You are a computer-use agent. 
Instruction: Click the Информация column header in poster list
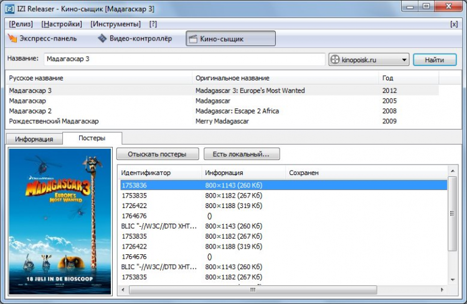click(x=243, y=173)
